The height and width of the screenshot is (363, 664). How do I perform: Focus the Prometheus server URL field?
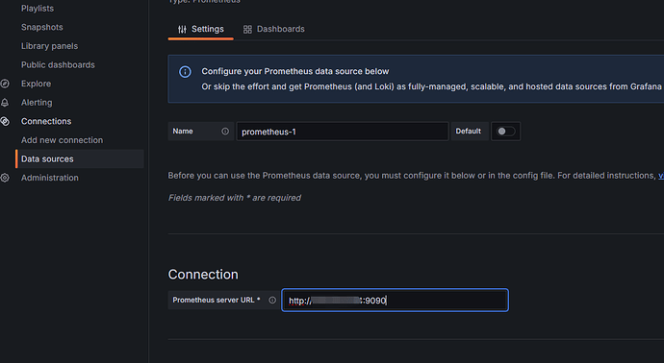pos(395,300)
